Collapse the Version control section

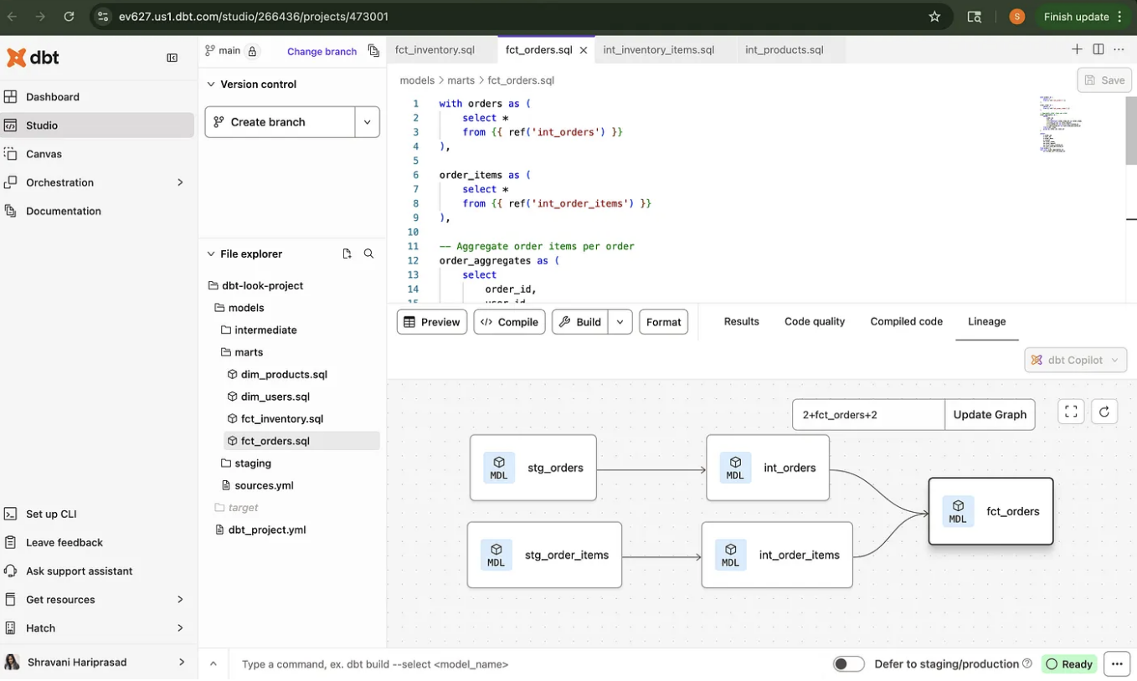click(x=212, y=84)
